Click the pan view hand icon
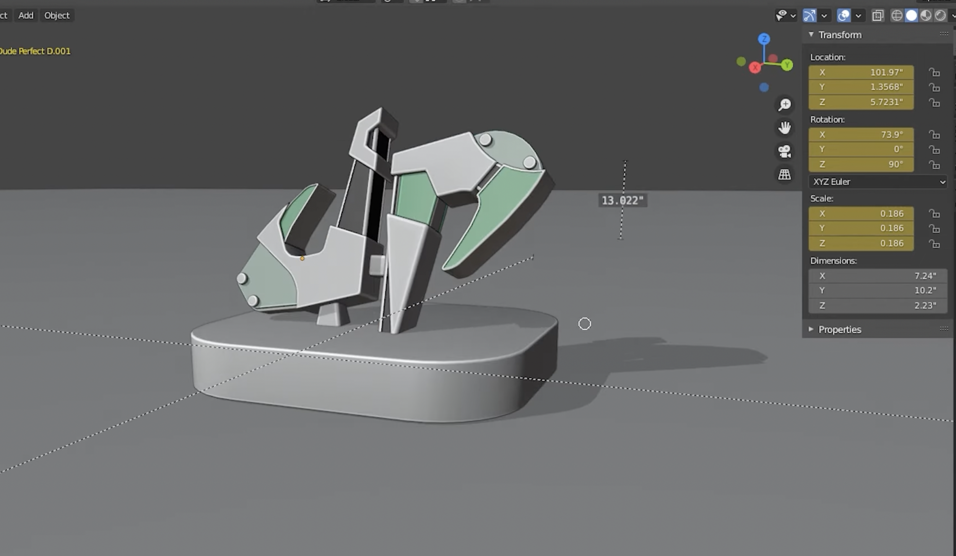956x556 pixels. tap(784, 128)
